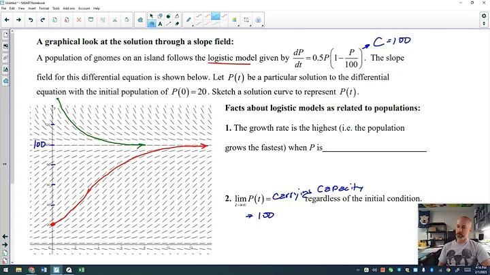The height and width of the screenshot is (275, 490).
Task: Select the Text tool letter A
Action: [x=160, y=24]
